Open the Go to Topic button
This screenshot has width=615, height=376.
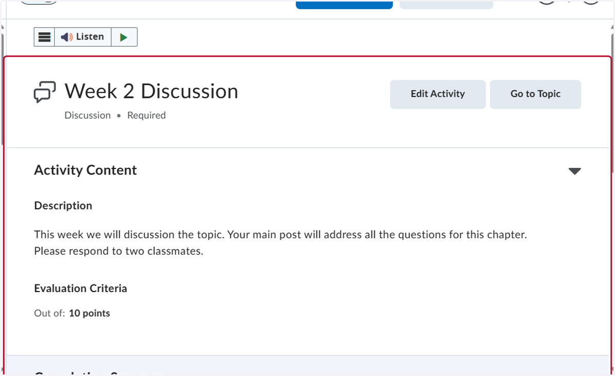pyautogui.click(x=535, y=94)
